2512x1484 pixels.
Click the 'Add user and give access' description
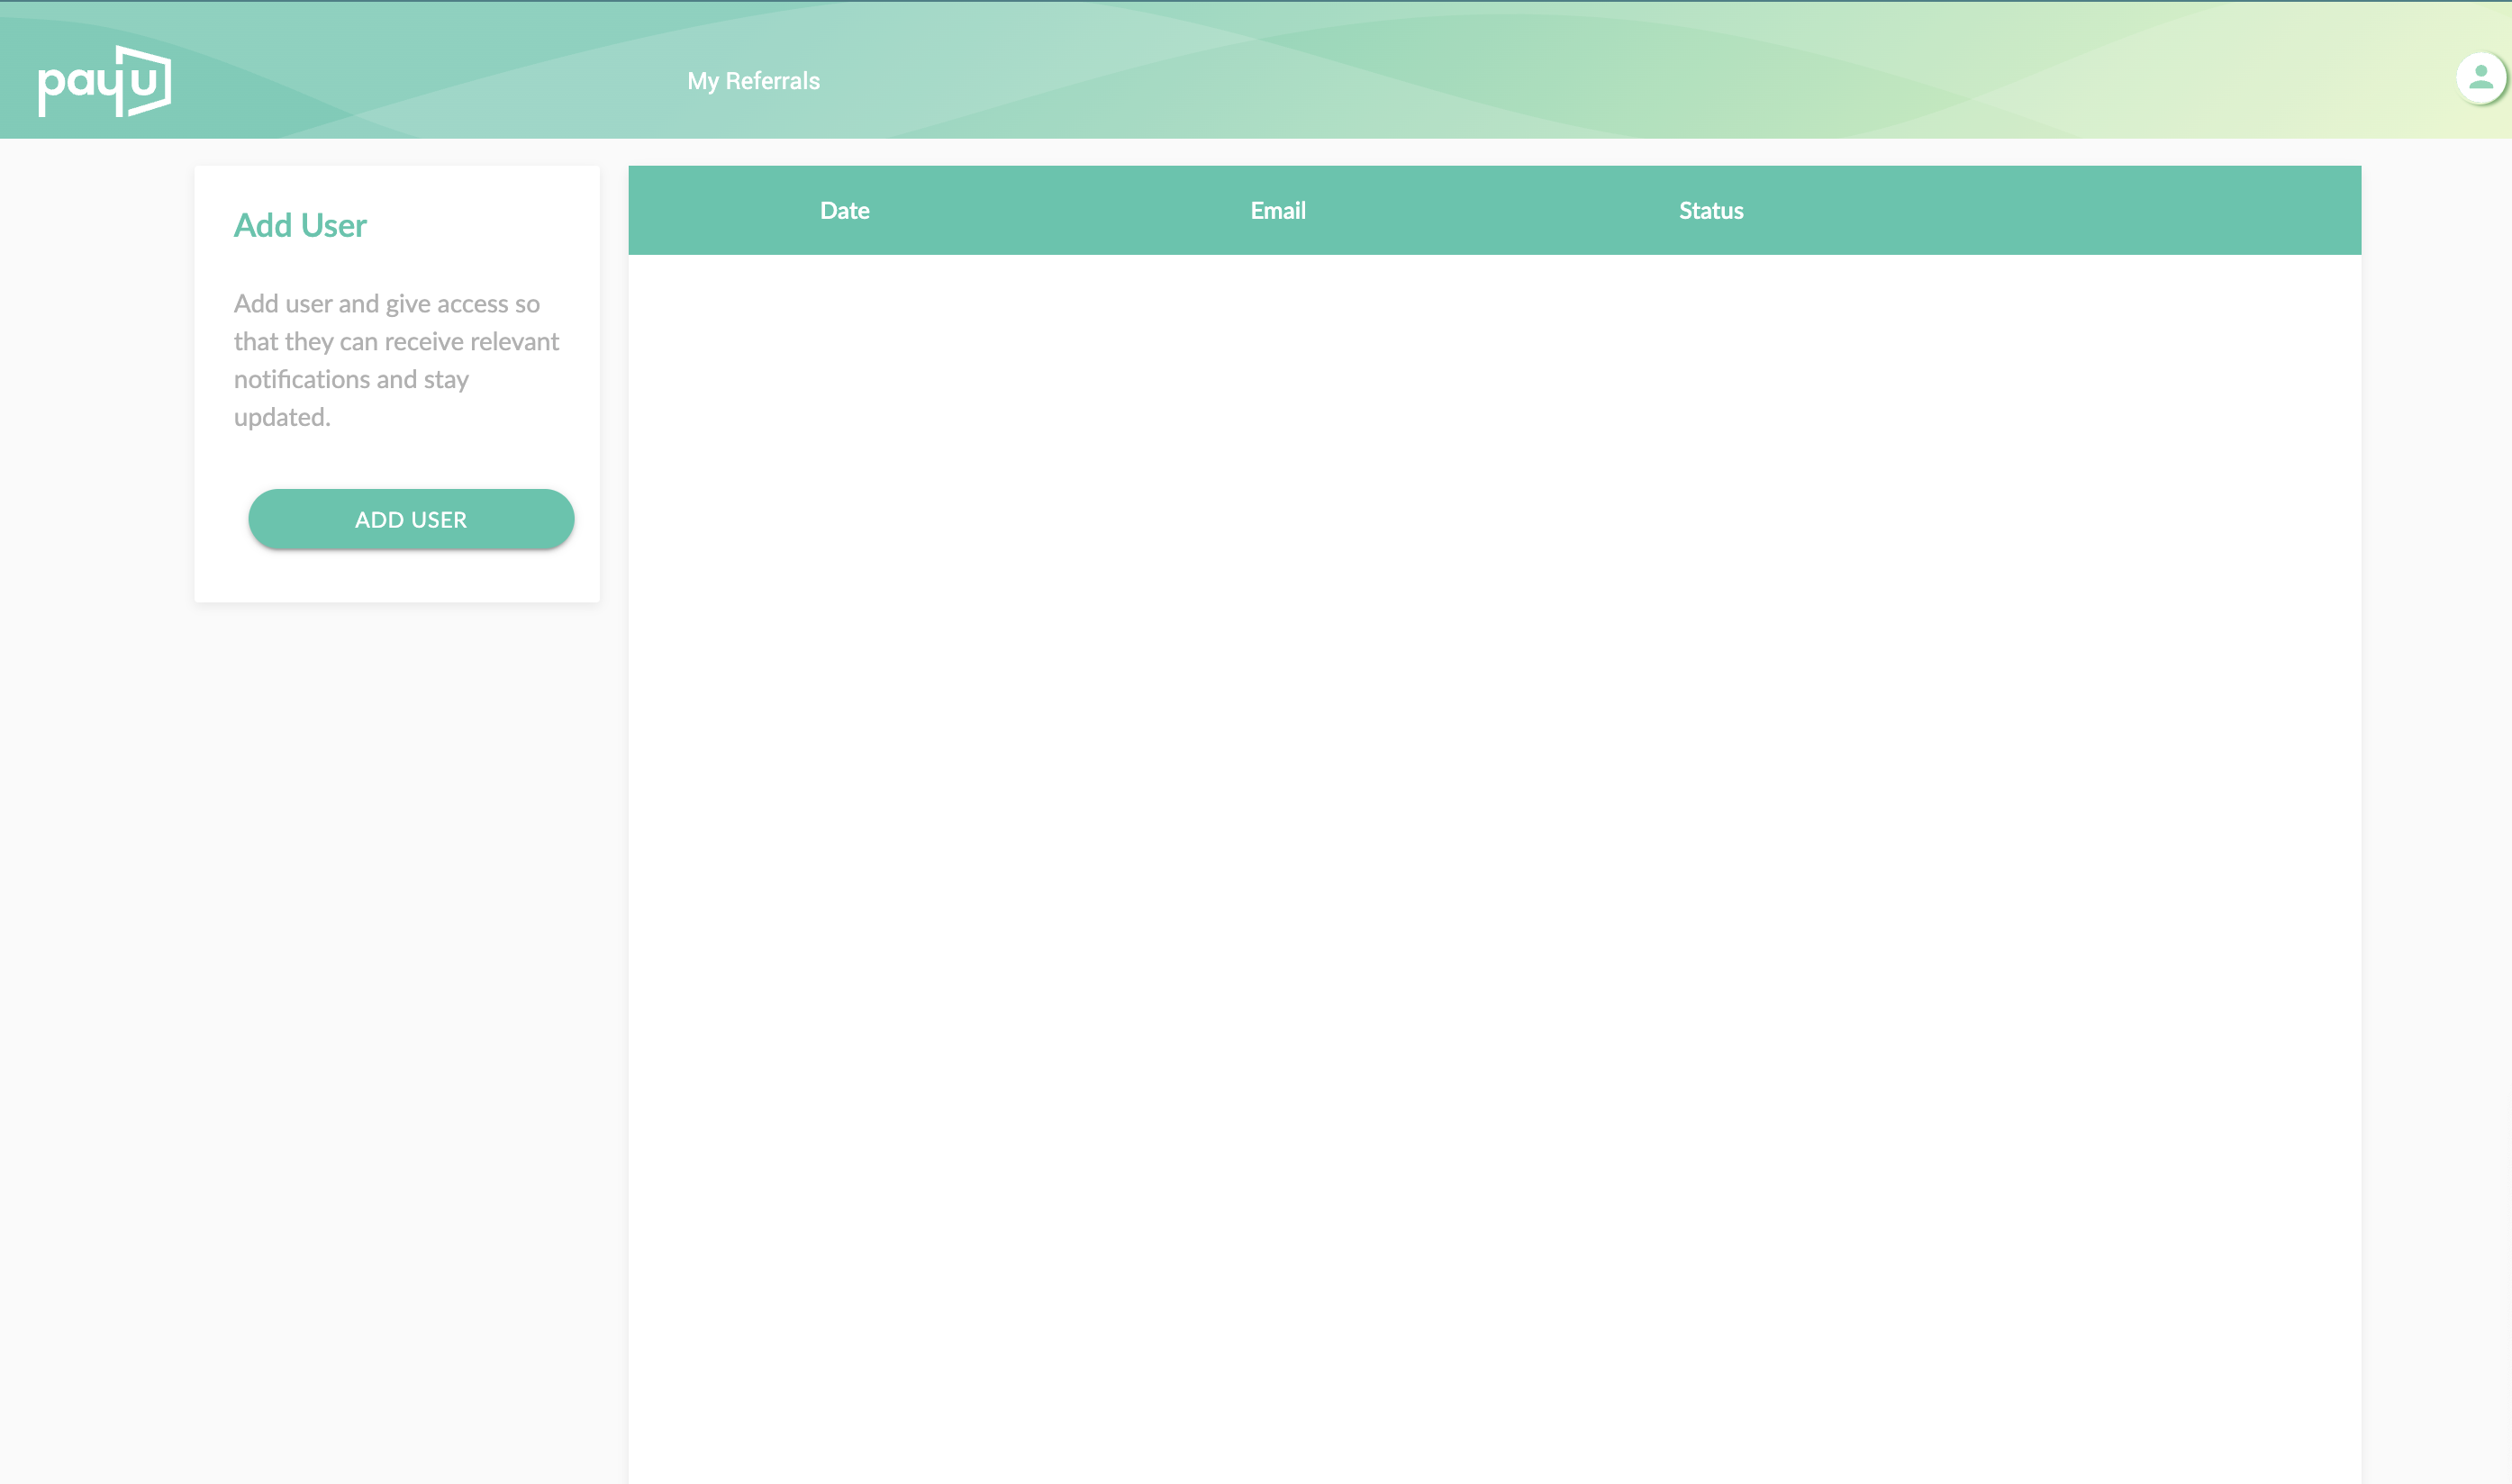[397, 360]
